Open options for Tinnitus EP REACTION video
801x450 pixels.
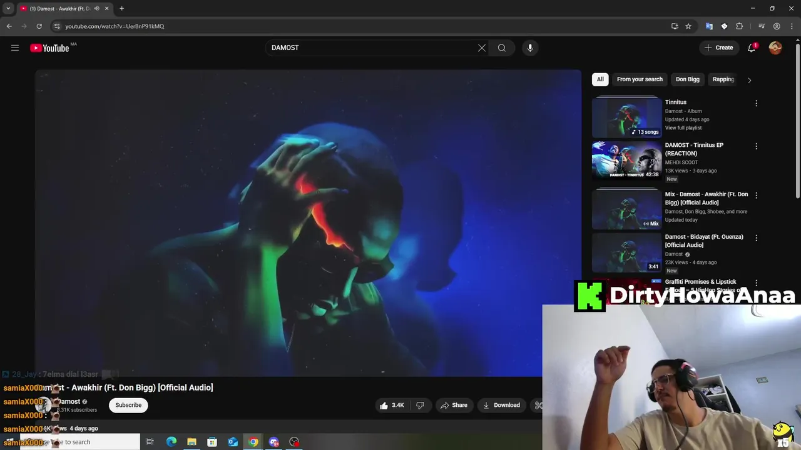[756, 146]
